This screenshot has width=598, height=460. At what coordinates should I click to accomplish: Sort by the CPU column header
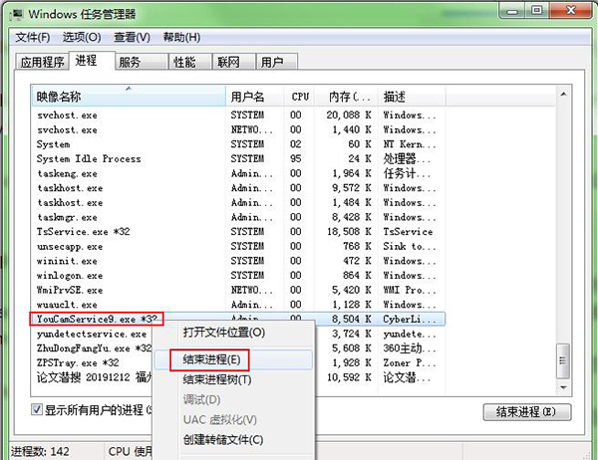pos(300,97)
